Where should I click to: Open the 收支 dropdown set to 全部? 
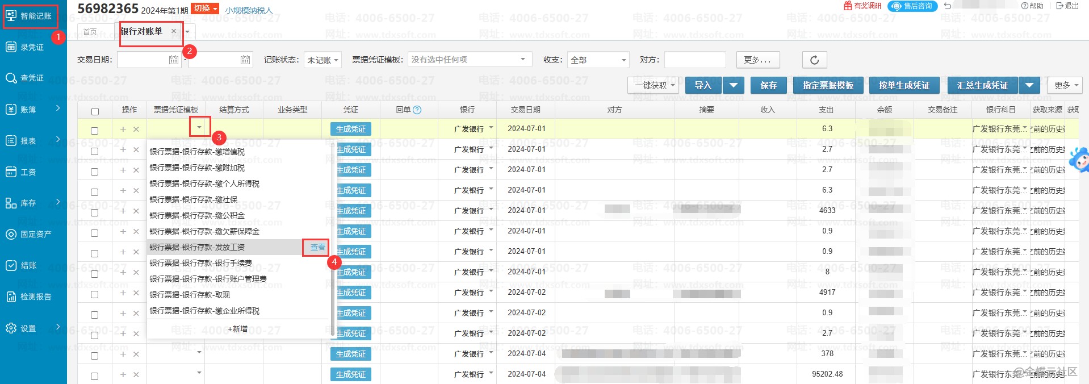(x=598, y=60)
